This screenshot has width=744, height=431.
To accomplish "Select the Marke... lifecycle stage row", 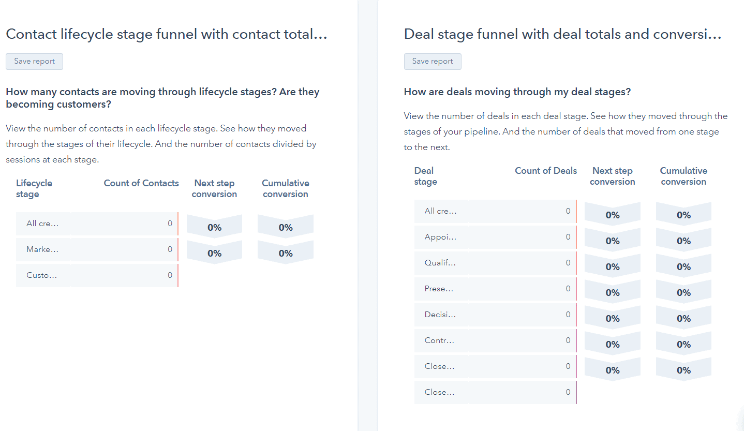I will 97,249.
